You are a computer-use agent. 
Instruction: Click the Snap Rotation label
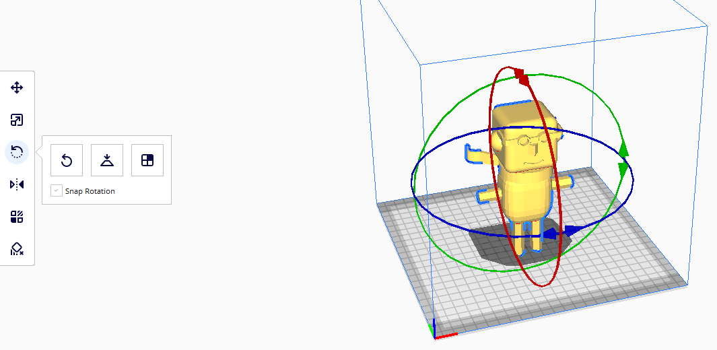click(x=90, y=191)
